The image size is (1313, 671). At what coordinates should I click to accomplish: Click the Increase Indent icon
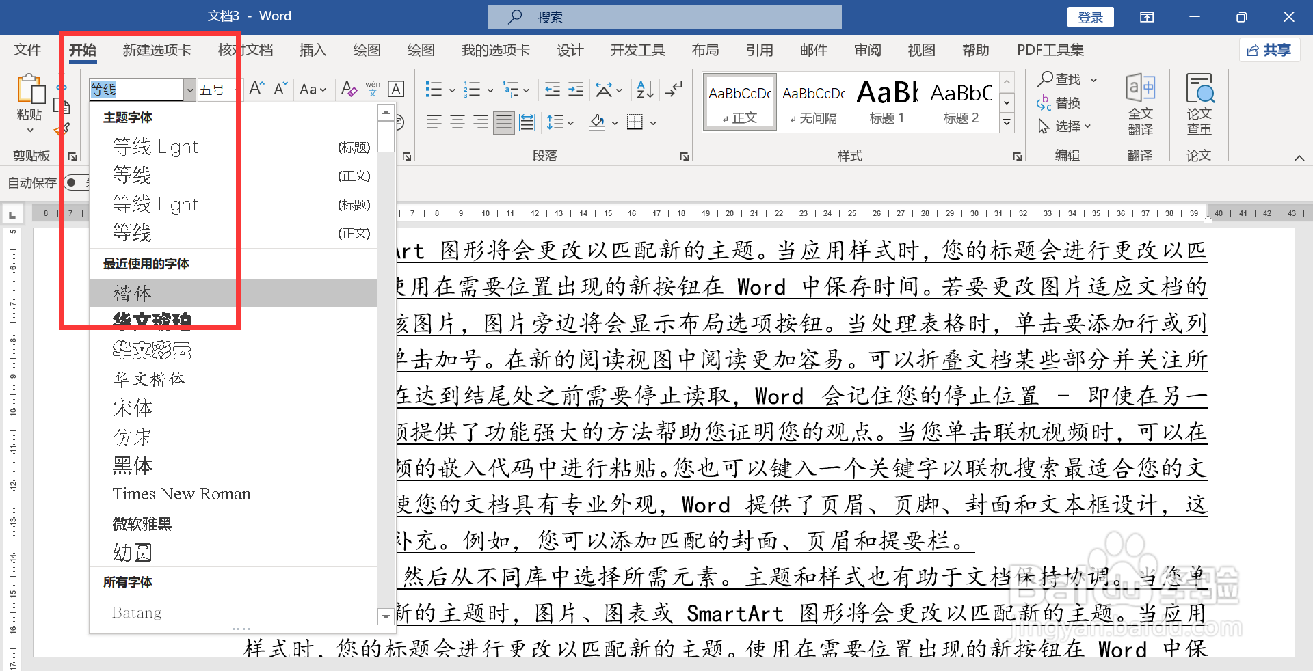pyautogui.click(x=576, y=89)
